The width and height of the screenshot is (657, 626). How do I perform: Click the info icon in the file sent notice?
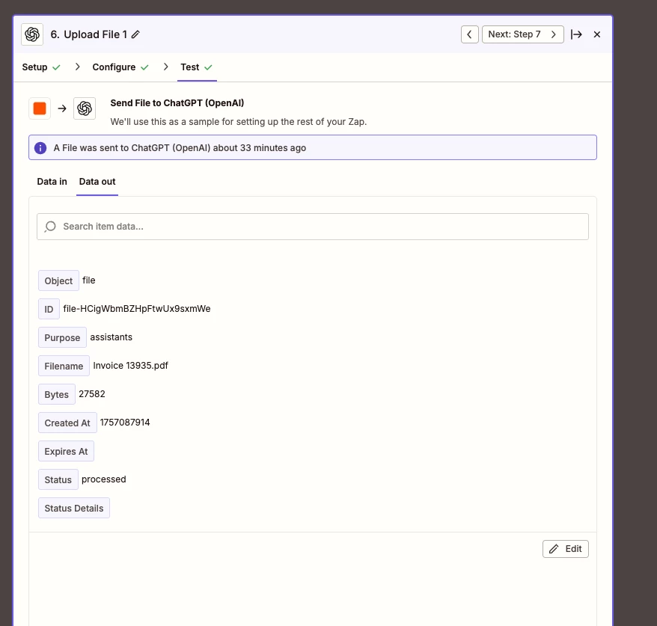40,148
